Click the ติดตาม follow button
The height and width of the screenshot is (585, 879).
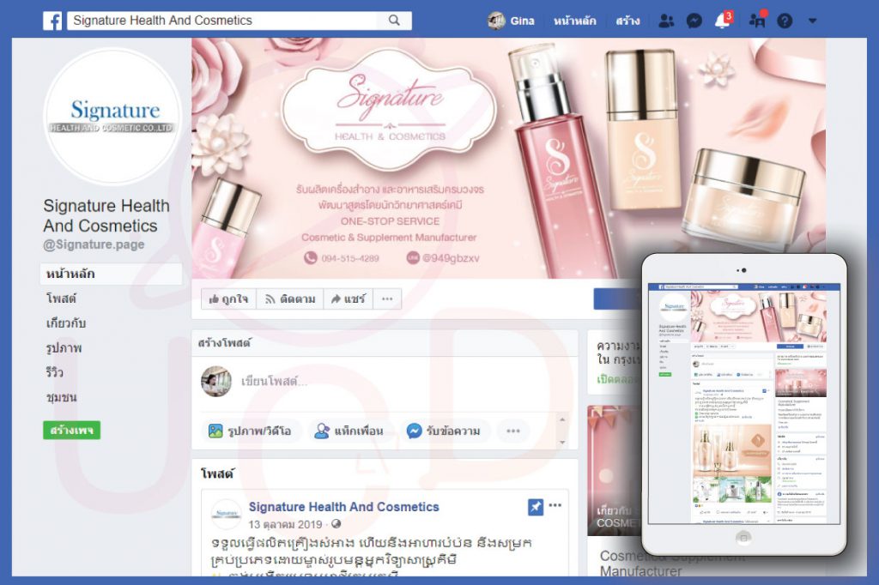(x=289, y=299)
